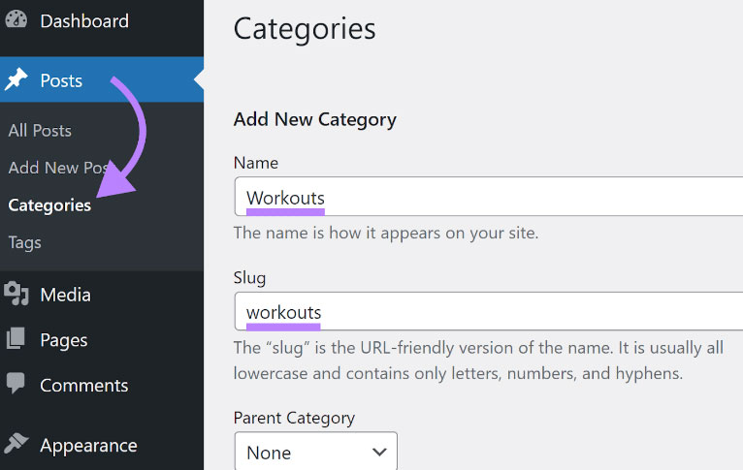The image size is (743, 470).
Task: Click the Appearance paintbrush icon
Action: (16, 445)
